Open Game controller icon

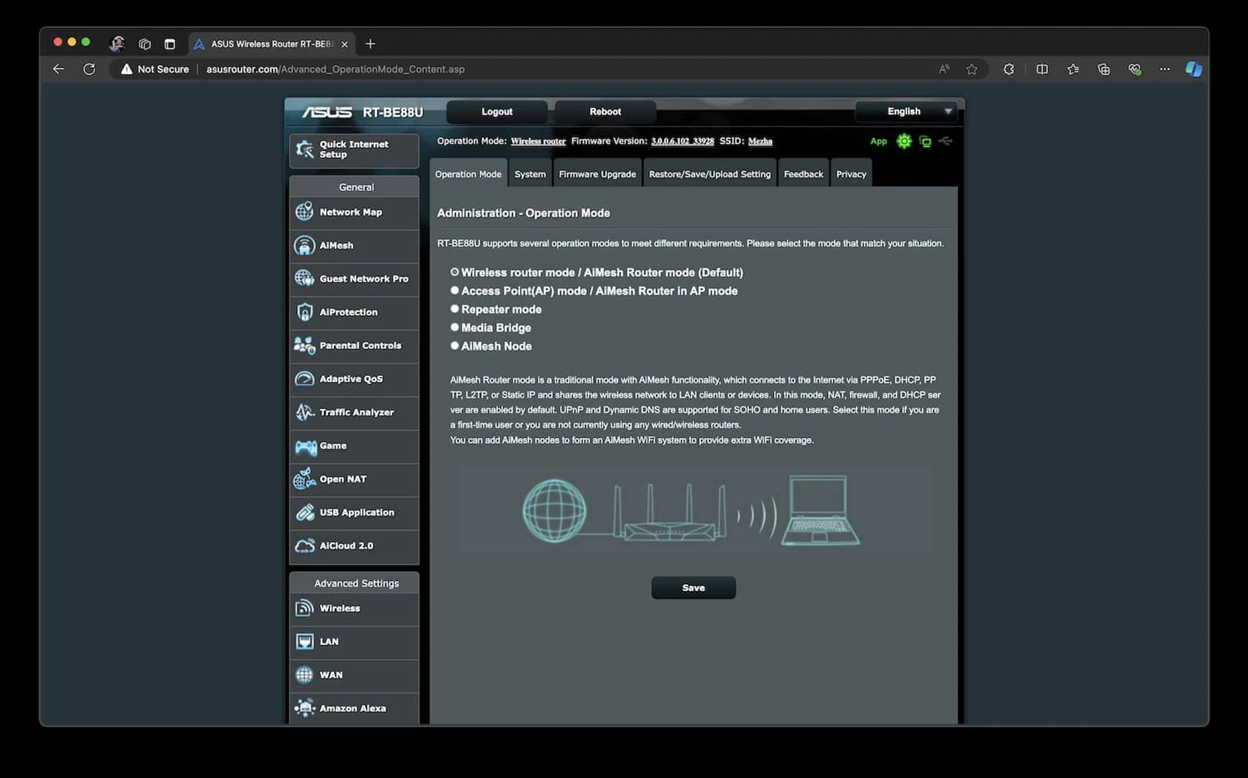(x=305, y=446)
